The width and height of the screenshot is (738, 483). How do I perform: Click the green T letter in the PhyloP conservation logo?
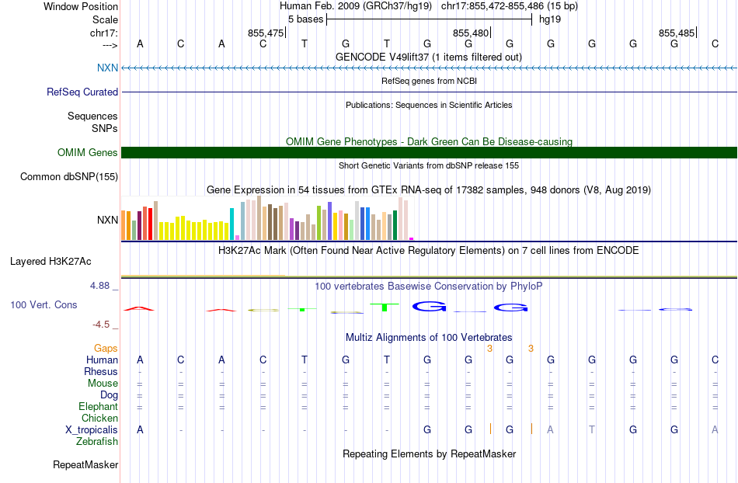coord(384,307)
